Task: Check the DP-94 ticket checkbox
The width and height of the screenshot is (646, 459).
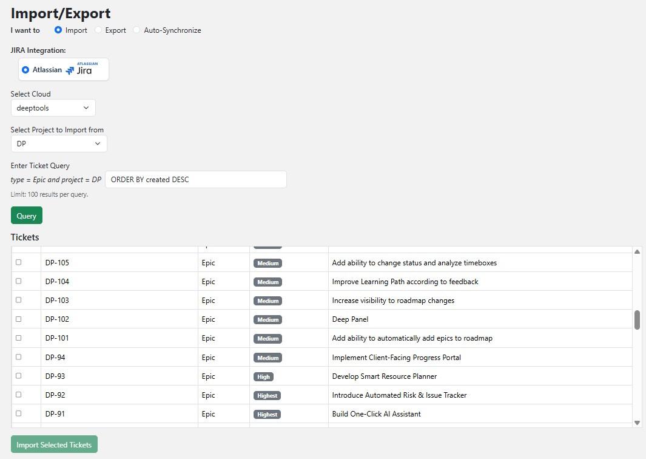Action: (x=19, y=357)
